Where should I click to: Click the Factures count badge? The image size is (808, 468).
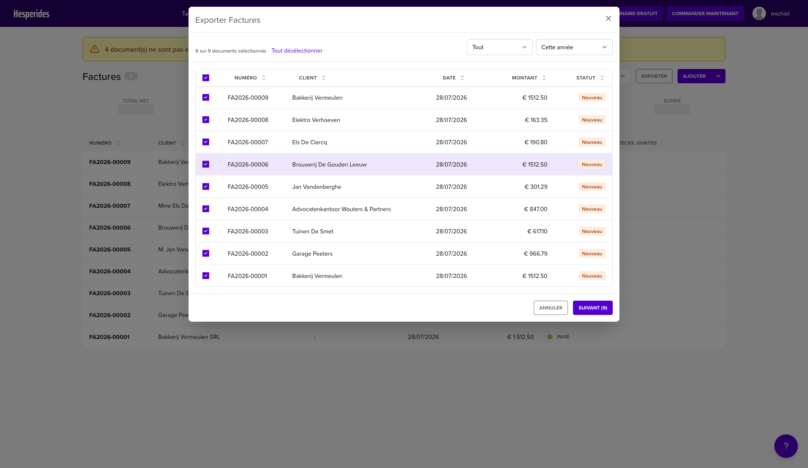tap(131, 76)
